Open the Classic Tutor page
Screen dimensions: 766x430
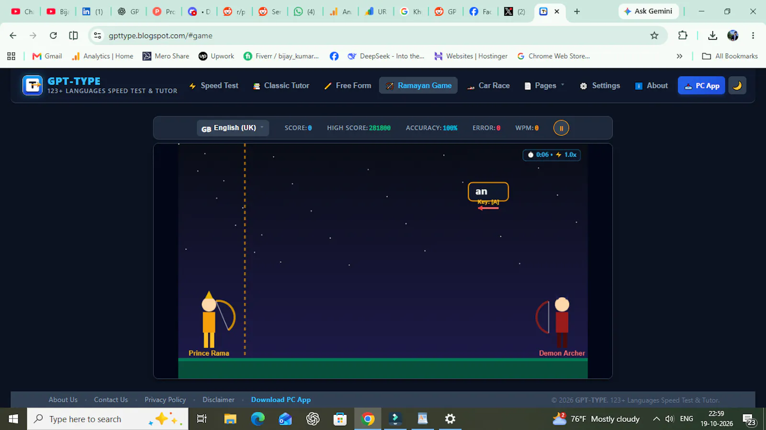coord(281,86)
